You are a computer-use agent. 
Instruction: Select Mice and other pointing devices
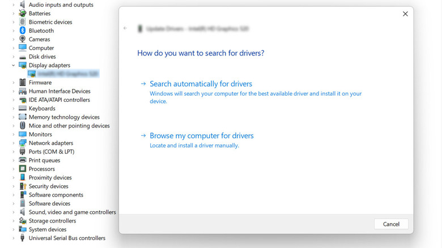(69, 126)
